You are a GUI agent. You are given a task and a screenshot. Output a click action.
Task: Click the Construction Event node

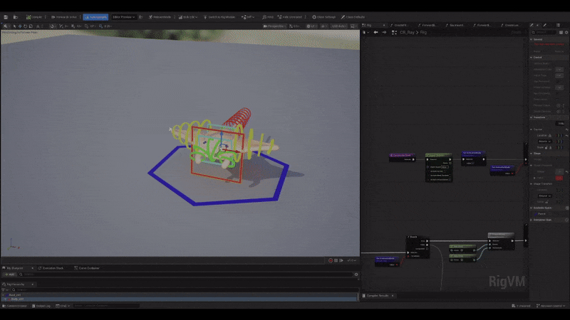[x=402, y=157]
